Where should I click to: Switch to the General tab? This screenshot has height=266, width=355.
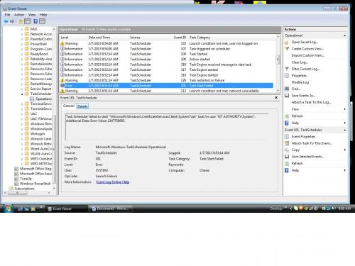pyautogui.click(x=69, y=106)
